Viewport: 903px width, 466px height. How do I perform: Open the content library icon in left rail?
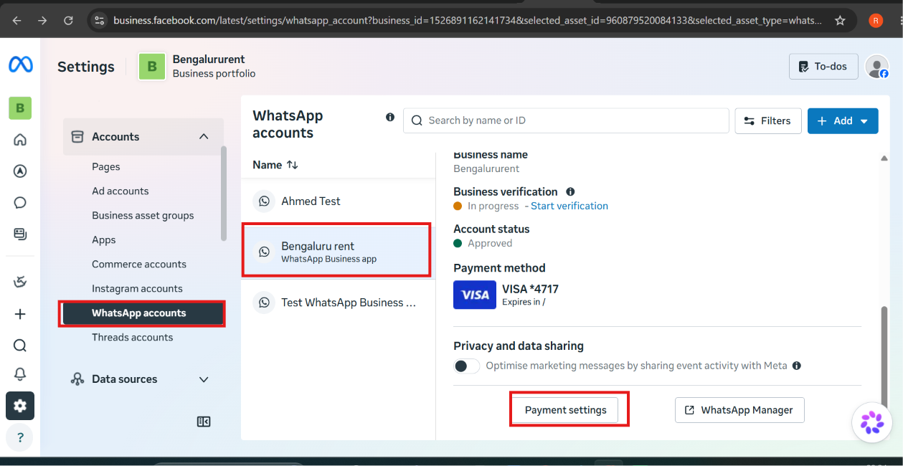pyautogui.click(x=20, y=234)
